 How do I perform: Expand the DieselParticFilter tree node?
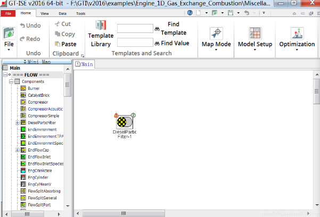pos(17,123)
